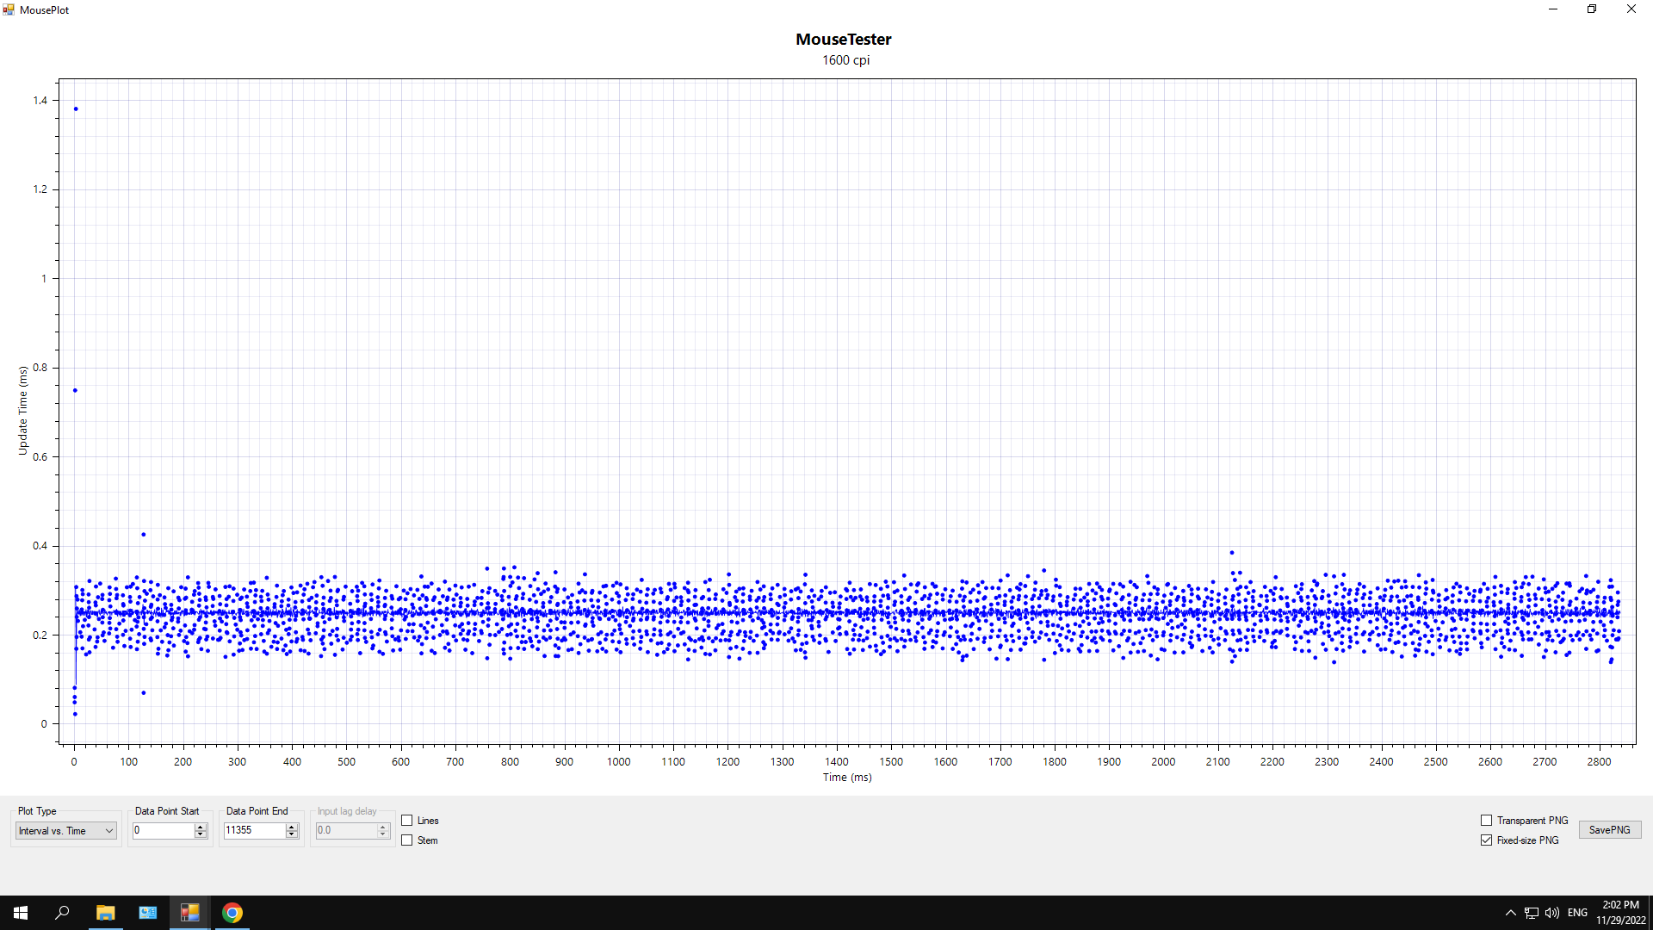Click the SavePNG button
Screen dimensions: 1653x930
point(1609,830)
